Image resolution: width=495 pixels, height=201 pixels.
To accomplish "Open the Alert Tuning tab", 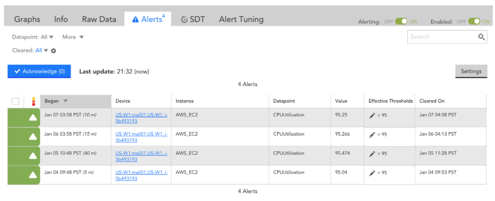I will click(x=241, y=19).
